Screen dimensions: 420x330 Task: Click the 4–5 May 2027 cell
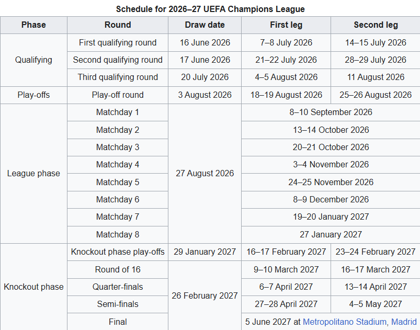[376, 304]
